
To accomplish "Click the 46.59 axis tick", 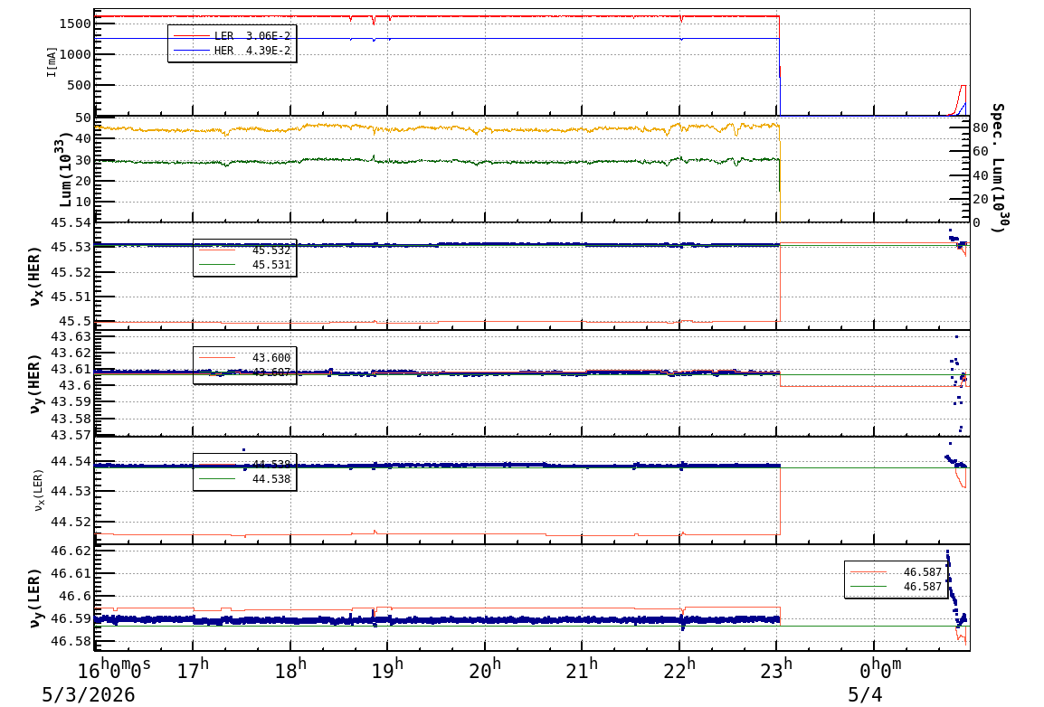I will click(71, 619).
